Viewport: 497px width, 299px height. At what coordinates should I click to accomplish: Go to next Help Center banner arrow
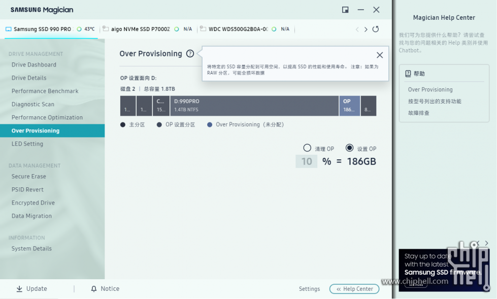[486, 243]
